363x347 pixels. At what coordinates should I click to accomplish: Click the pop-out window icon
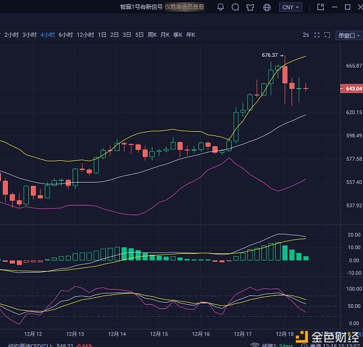(x=321, y=7)
